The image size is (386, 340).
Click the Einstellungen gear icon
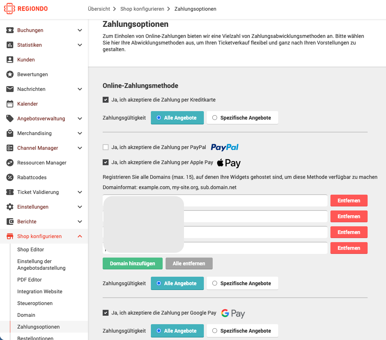(x=10, y=207)
